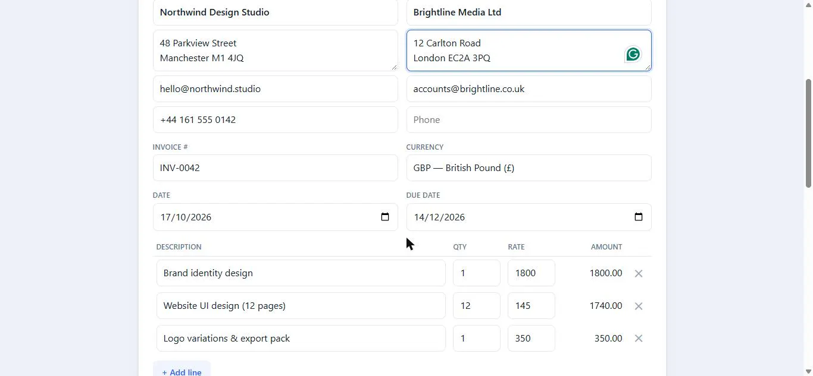
Task: Edit the hello@northwind.studio email field
Action: pos(275,89)
